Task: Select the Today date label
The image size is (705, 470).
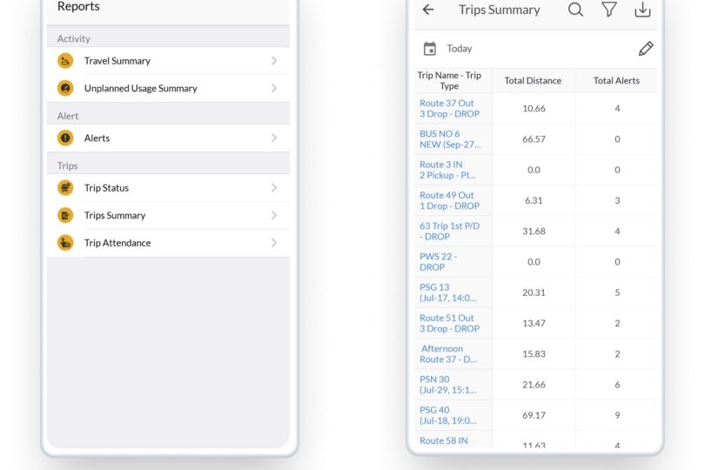Action: click(x=460, y=49)
